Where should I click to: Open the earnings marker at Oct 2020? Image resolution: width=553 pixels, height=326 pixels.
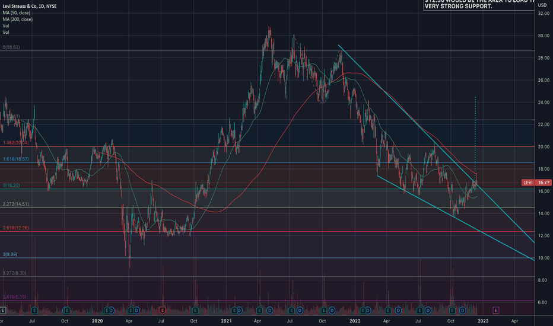[195, 311]
